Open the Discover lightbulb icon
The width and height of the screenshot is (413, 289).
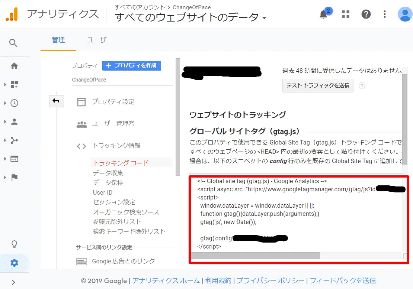pyautogui.click(x=14, y=244)
